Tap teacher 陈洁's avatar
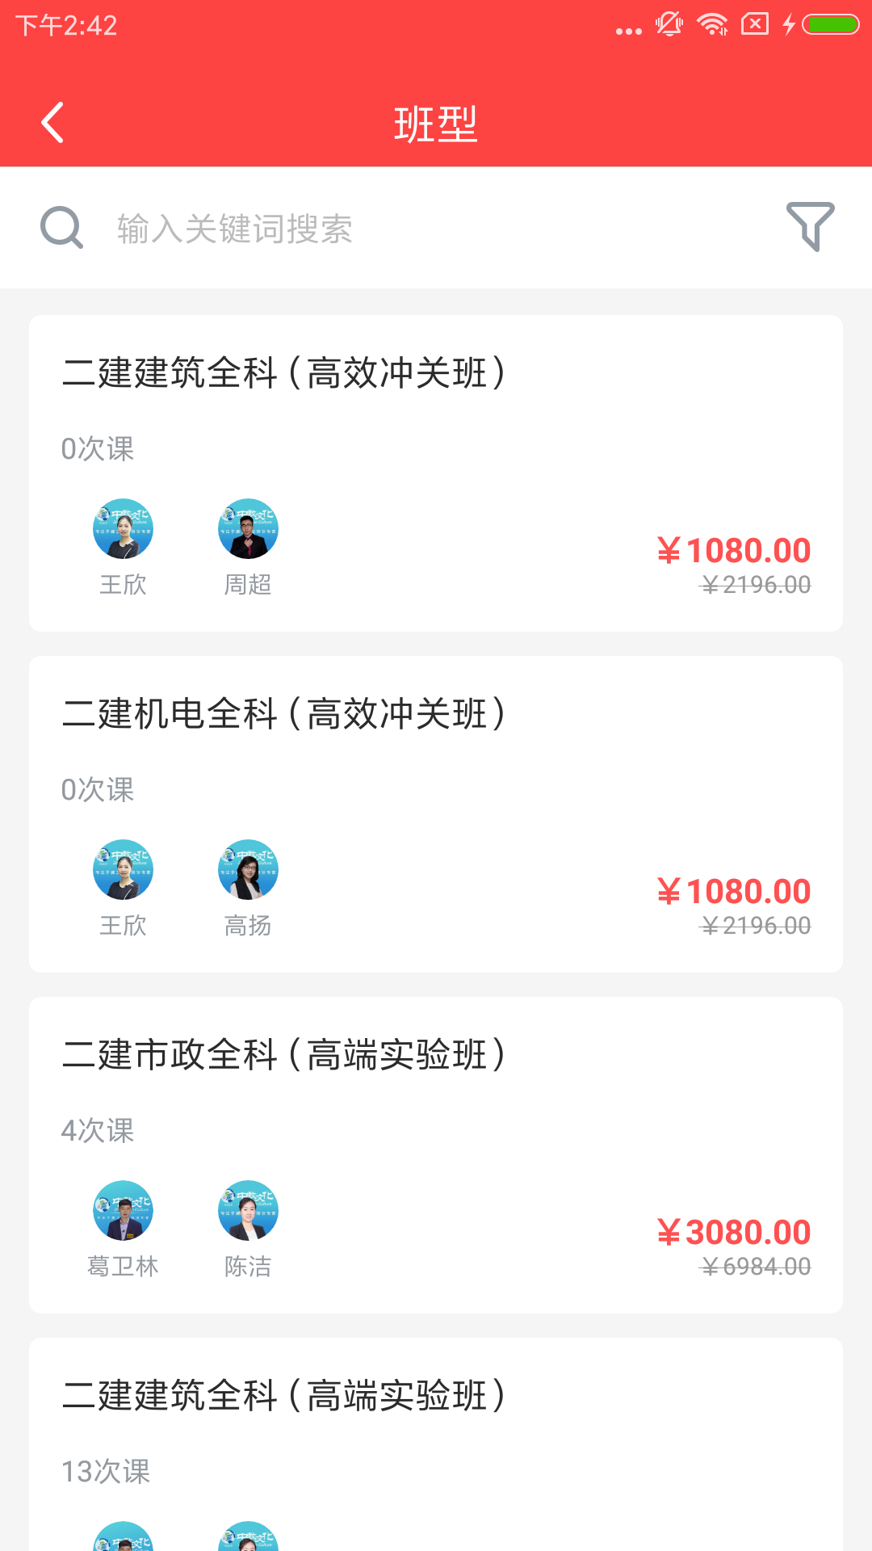Image resolution: width=872 pixels, height=1551 pixels. pos(248,1211)
